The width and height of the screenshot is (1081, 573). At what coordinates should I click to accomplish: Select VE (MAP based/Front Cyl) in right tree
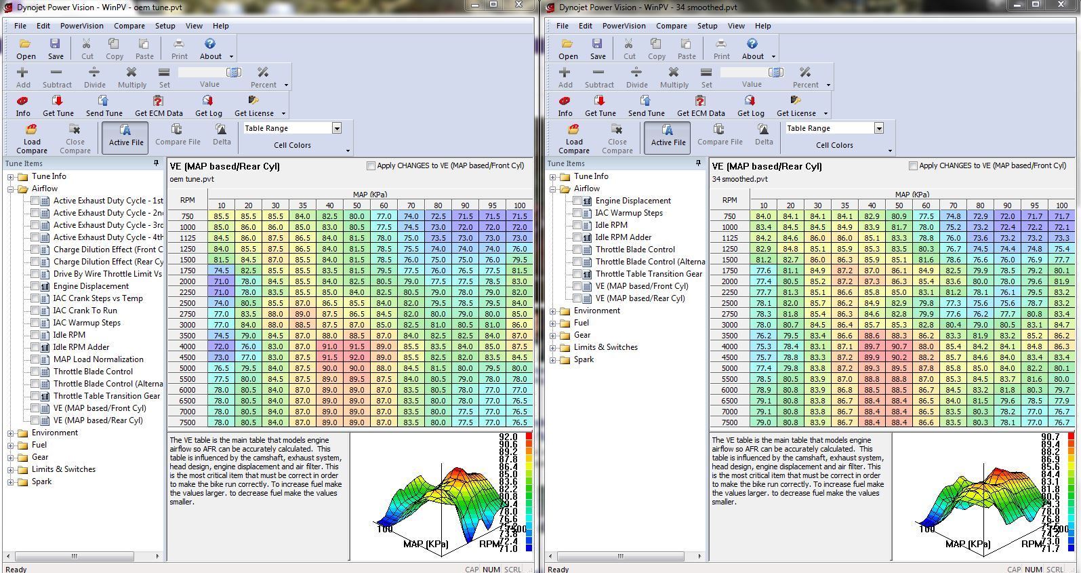tap(641, 286)
